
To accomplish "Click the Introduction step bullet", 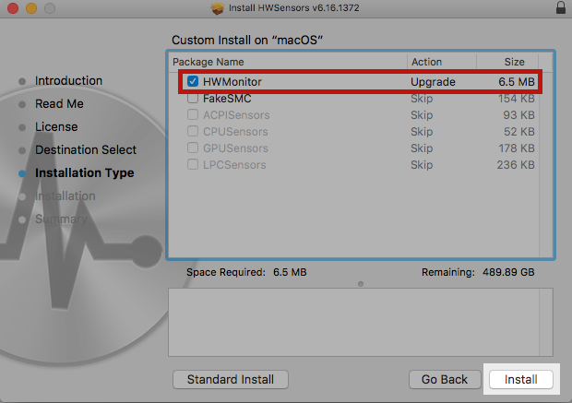I will (22, 81).
